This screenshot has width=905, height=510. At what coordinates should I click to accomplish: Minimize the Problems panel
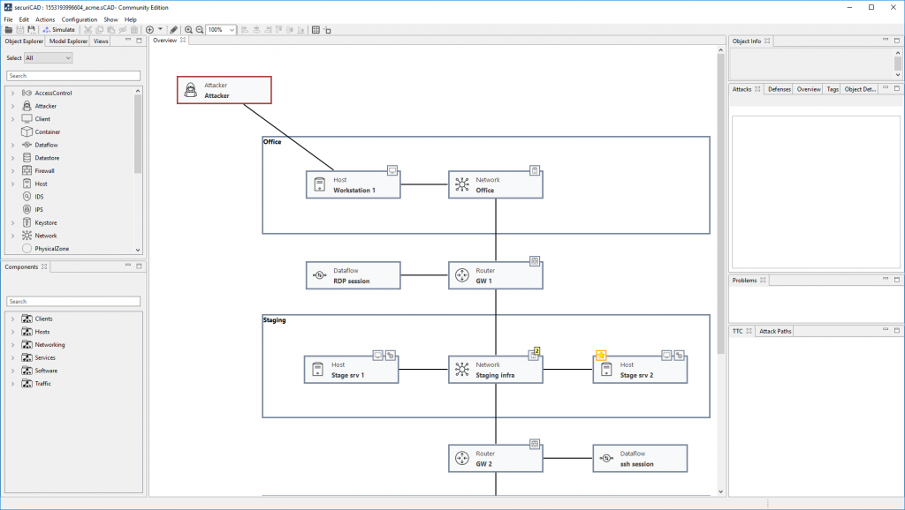(x=886, y=279)
